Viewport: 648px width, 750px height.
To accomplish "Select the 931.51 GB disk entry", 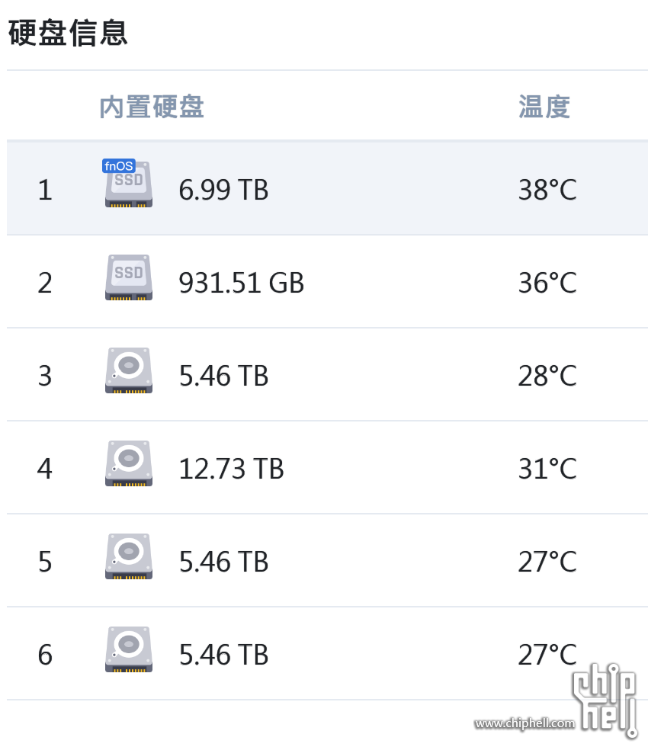I will pyautogui.click(x=327, y=282).
